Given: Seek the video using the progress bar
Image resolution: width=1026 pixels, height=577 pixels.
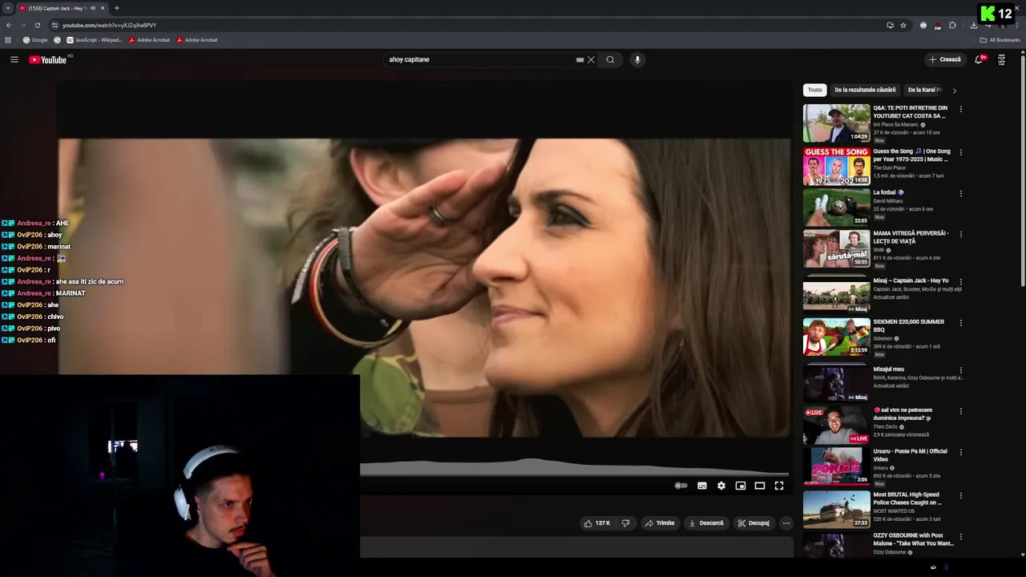Looking at the screenshot, I should click(x=574, y=474).
